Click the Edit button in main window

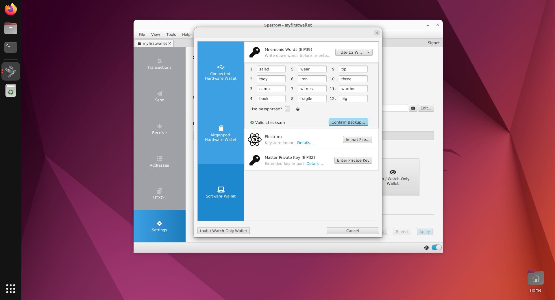426,108
